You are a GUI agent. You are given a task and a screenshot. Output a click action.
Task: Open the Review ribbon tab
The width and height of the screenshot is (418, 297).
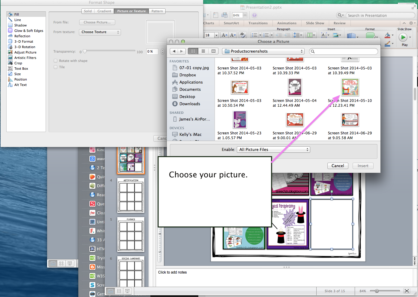(339, 23)
